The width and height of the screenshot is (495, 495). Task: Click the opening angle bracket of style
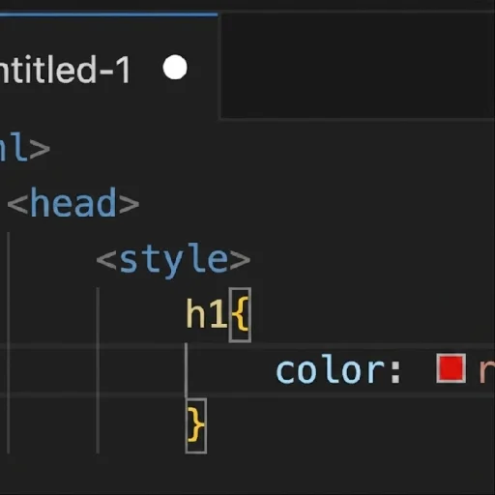(x=106, y=260)
